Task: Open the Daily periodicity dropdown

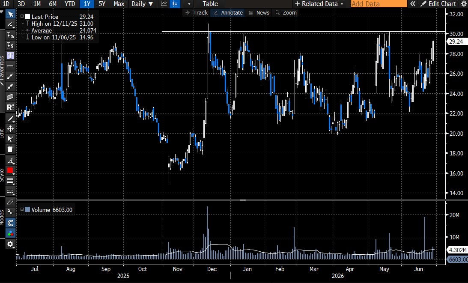Action: 142,4
